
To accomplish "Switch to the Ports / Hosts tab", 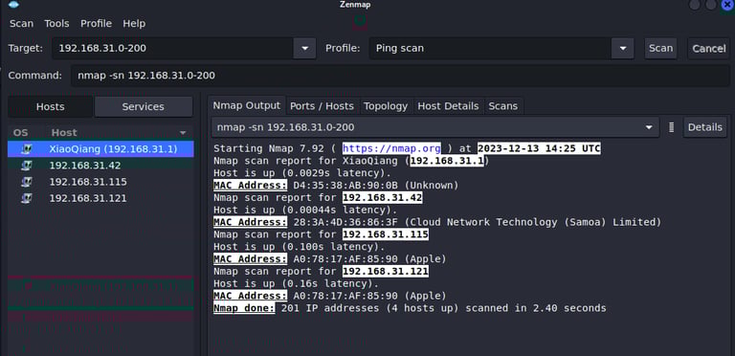I will coord(322,106).
